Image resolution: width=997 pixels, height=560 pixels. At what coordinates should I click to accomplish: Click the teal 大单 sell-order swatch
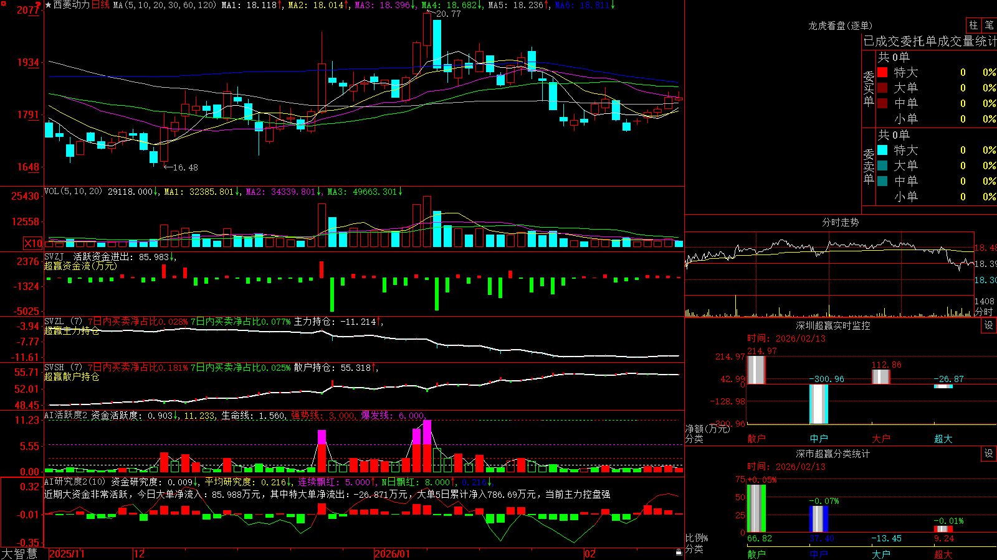coord(882,166)
